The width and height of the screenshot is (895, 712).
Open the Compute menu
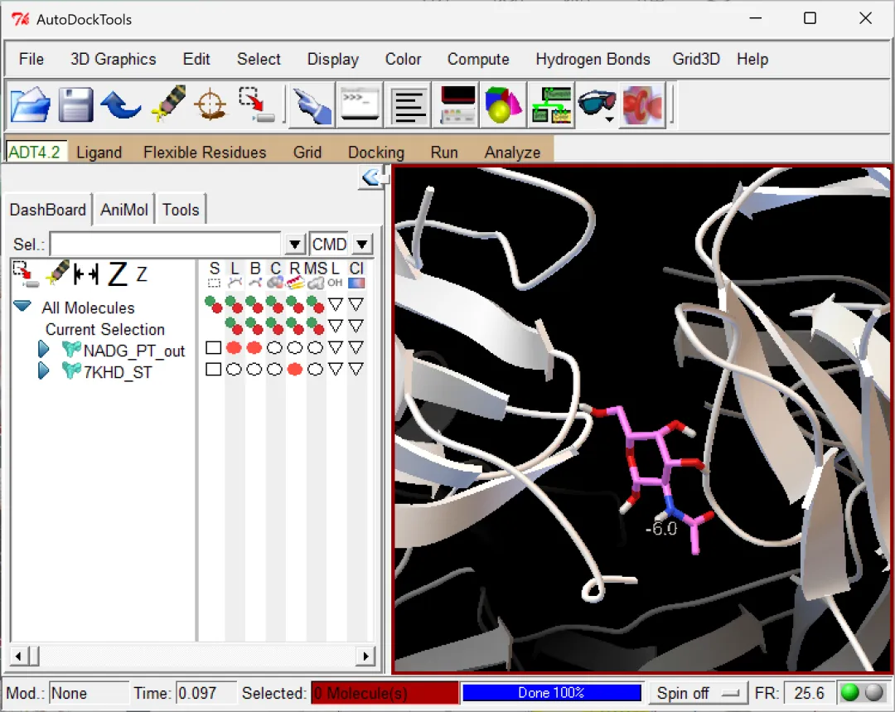(478, 60)
